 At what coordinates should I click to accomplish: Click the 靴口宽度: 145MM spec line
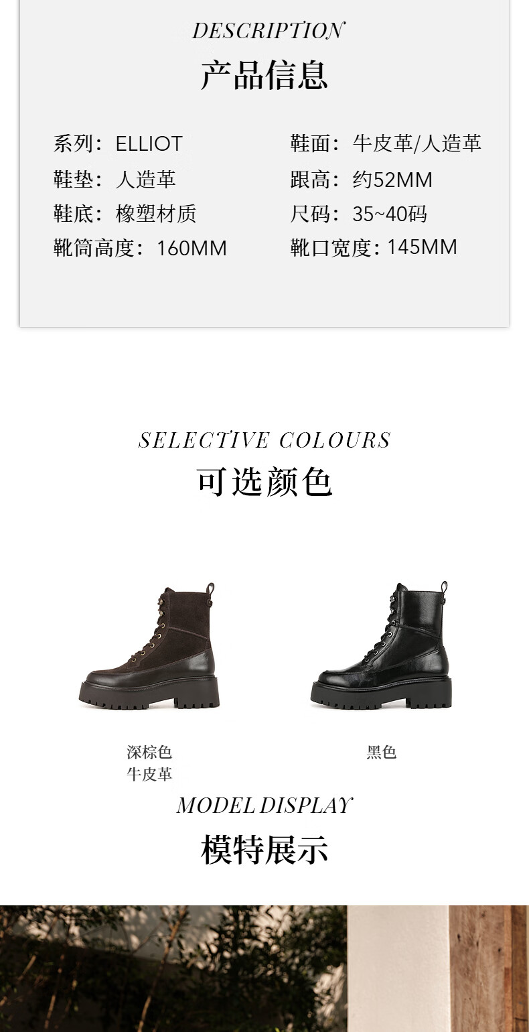click(374, 247)
